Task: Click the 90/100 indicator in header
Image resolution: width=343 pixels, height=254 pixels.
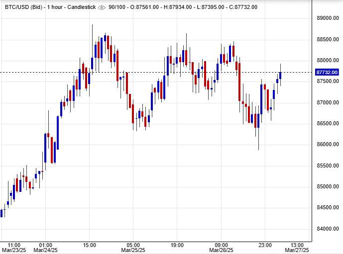Action: [x=117, y=7]
